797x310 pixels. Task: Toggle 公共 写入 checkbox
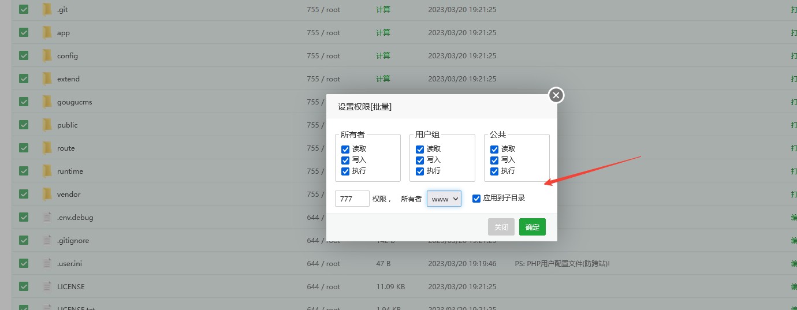[494, 160]
